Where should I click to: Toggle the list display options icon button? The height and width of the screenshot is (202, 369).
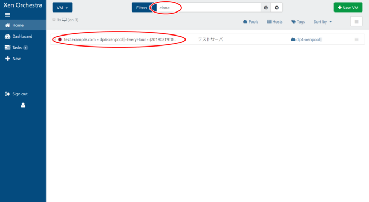(356, 21)
